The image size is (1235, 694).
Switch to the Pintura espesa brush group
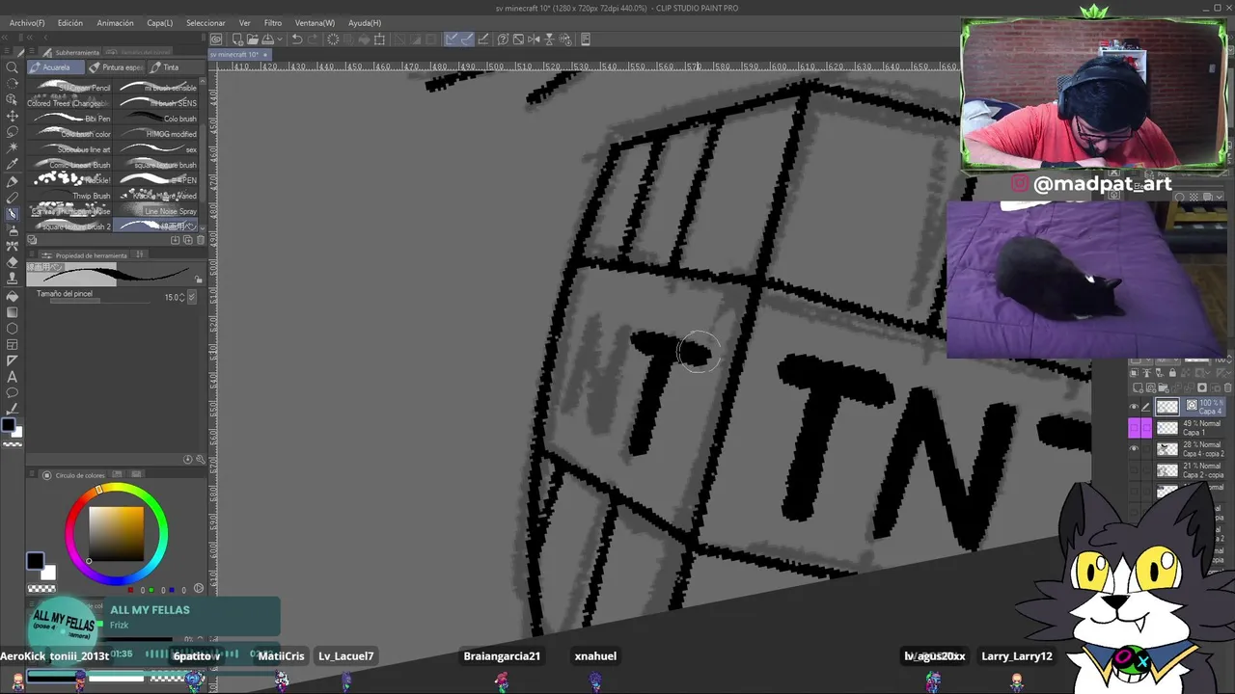point(116,67)
